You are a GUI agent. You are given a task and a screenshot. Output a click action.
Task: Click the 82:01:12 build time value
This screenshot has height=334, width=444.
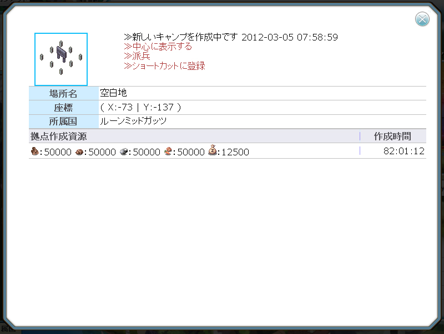pos(404,151)
